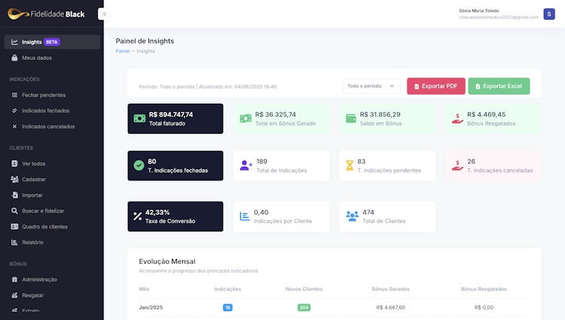
Task: Click the R$ 0,00 cell
Action: click(484, 307)
